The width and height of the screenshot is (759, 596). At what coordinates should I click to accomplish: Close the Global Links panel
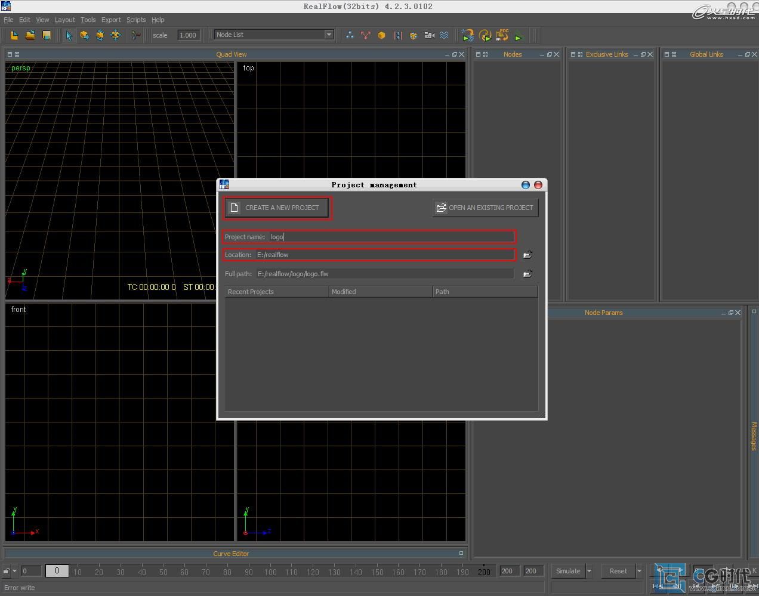pos(754,54)
